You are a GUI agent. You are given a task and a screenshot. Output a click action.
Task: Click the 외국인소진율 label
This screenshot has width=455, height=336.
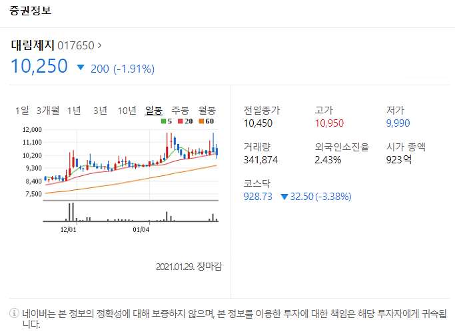(x=342, y=147)
